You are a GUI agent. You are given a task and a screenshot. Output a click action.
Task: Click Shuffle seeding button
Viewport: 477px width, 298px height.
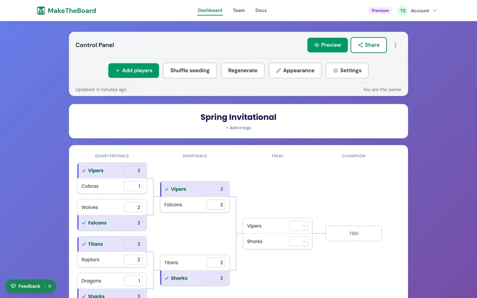tap(190, 70)
